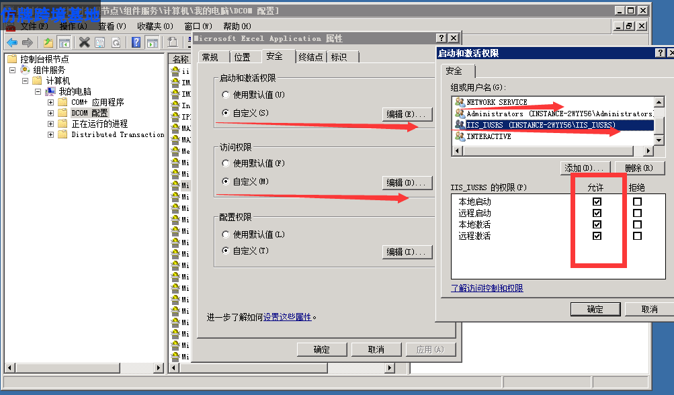Select 使用默认值(L) under 配置权限
This screenshot has width=674, height=395.
[x=225, y=234]
